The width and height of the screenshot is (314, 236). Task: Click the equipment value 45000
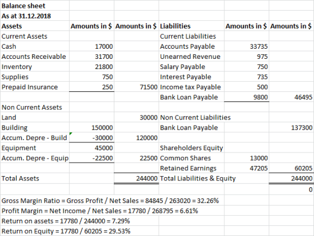pyautogui.click(x=92, y=148)
